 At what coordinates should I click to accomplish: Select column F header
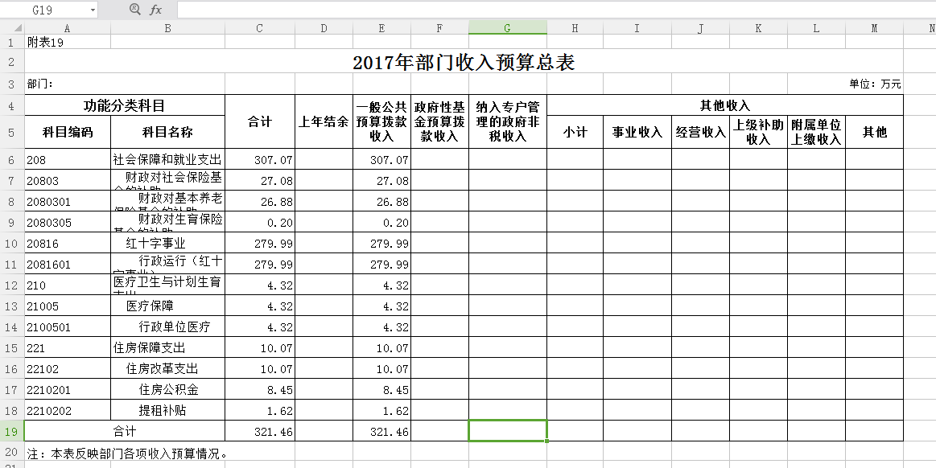[x=439, y=28]
